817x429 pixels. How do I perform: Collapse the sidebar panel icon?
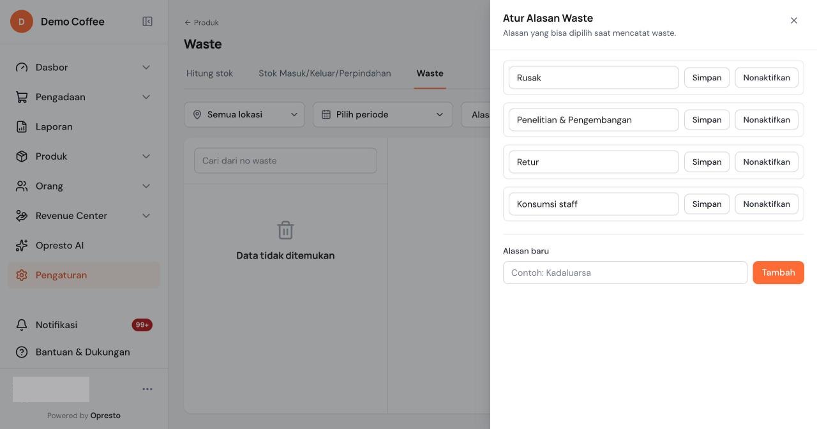(147, 22)
